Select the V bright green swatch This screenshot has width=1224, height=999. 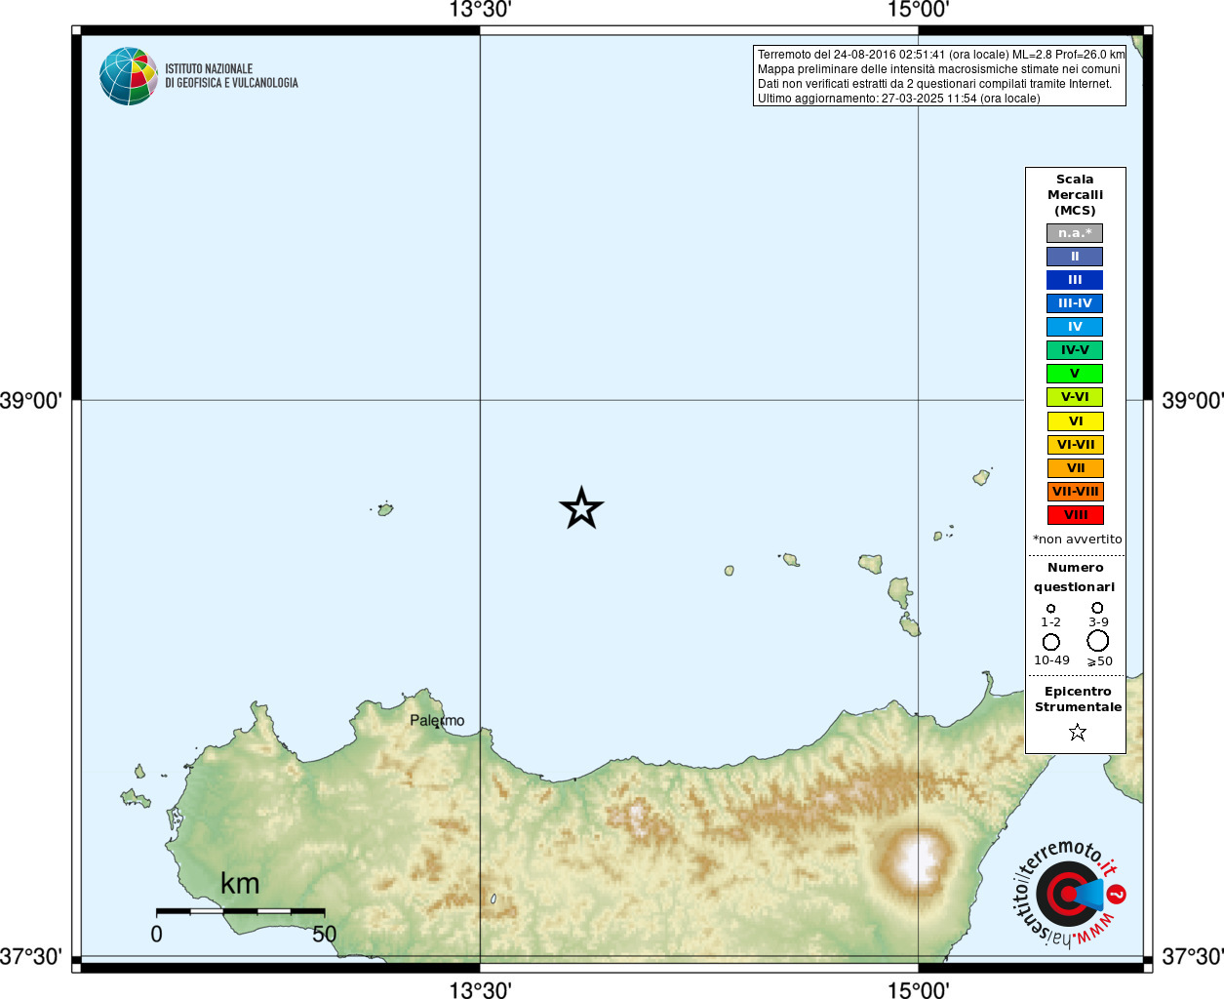(x=1075, y=374)
